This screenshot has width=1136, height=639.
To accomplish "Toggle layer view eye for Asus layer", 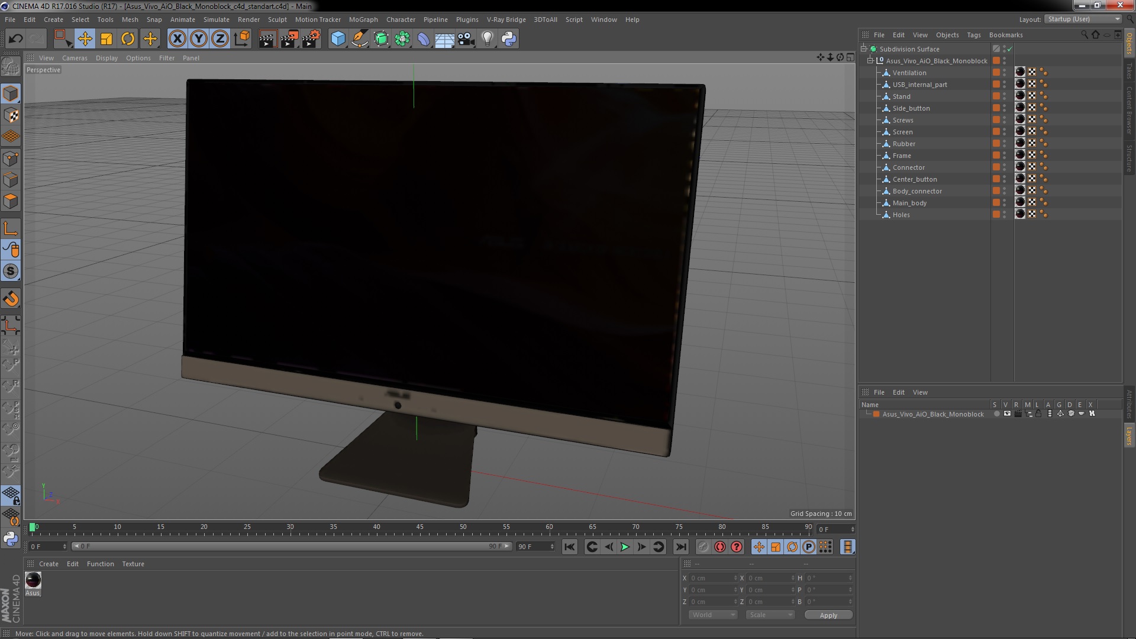I will point(1007,414).
